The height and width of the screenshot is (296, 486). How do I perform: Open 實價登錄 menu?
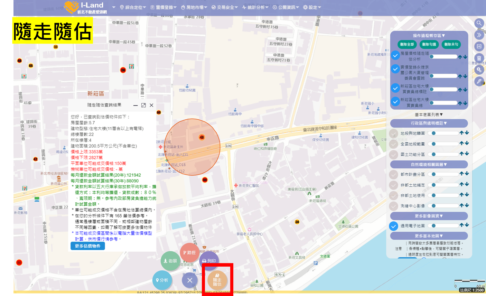click(x=163, y=7)
